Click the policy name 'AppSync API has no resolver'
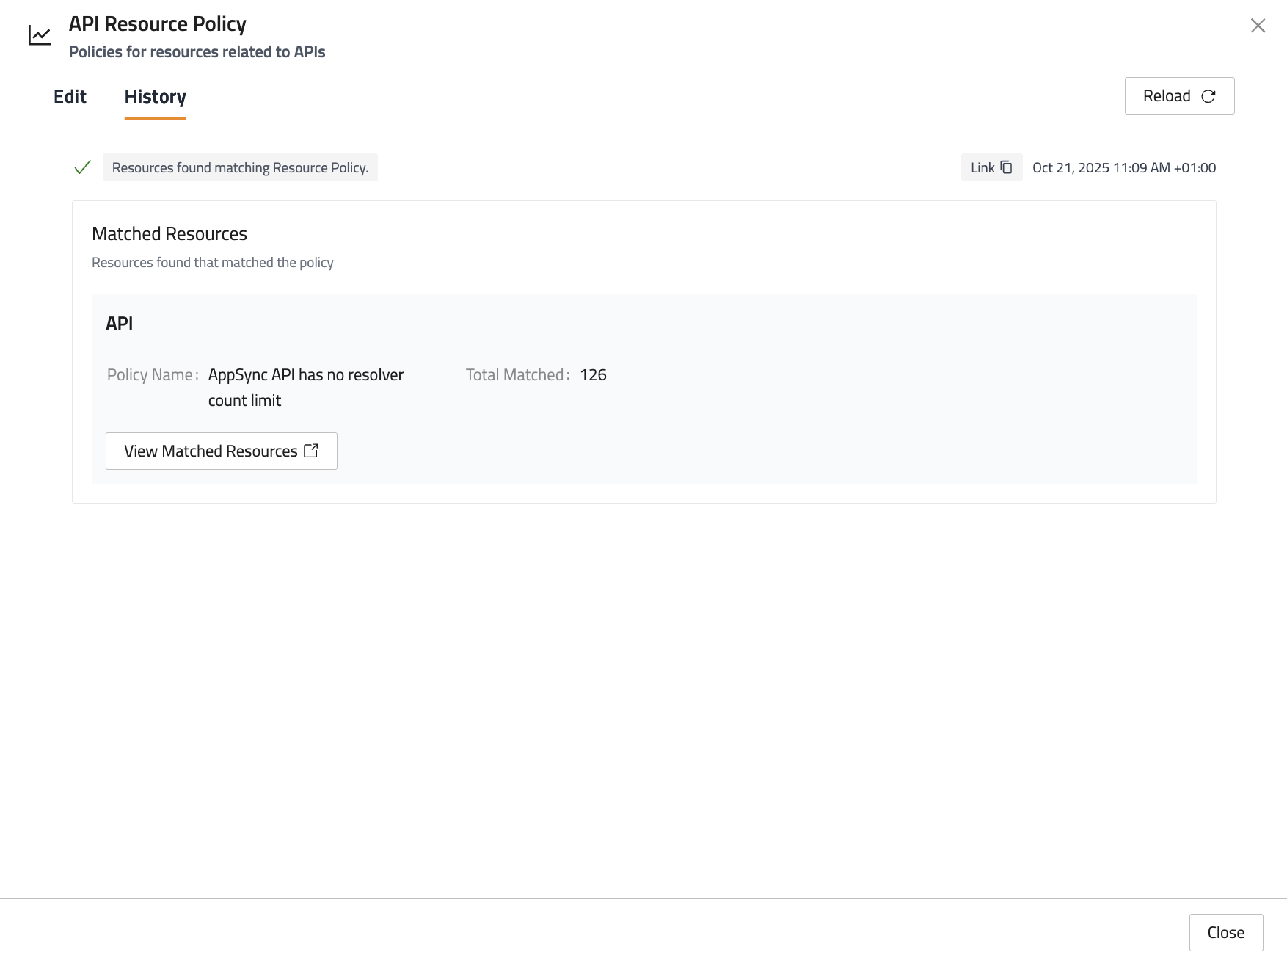The image size is (1287, 966). click(x=305, y=375)
